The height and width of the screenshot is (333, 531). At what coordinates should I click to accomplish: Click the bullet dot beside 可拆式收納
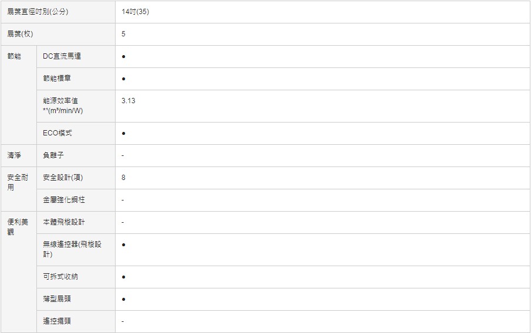pyautogui.click(x=124, y=277)
